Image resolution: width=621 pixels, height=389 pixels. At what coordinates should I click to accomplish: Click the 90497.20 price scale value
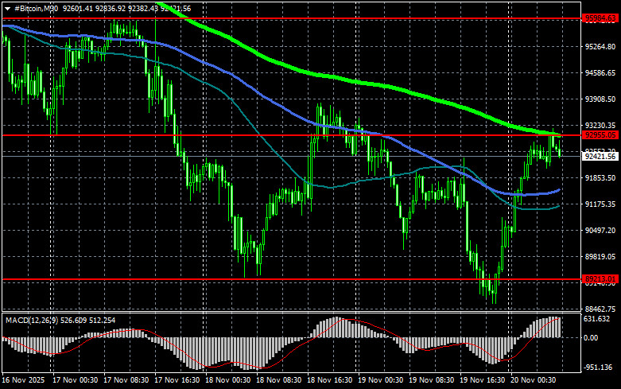pos(600,230)
